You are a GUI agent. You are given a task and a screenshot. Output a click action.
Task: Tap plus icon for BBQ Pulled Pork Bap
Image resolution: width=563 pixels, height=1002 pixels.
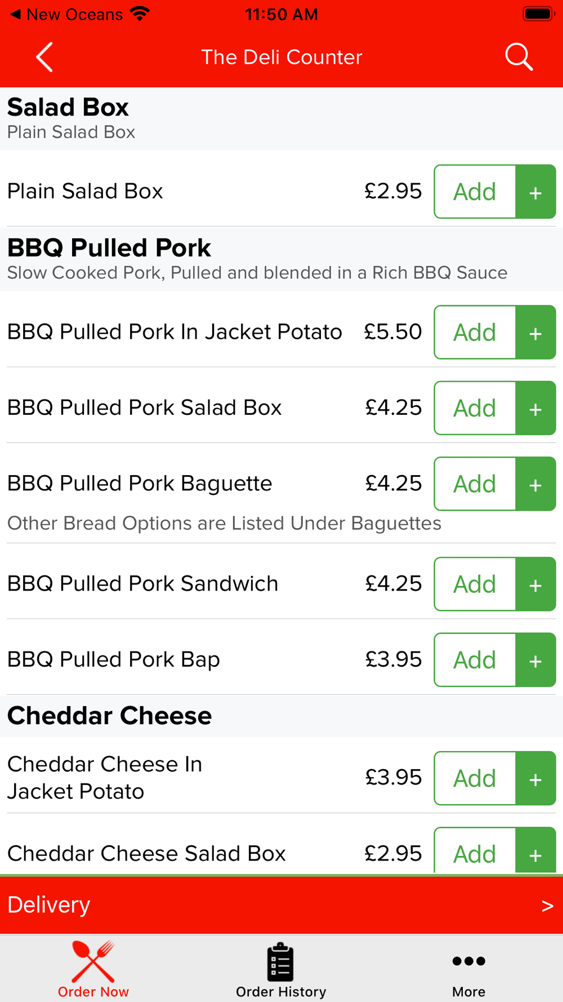tap(535, 660)
